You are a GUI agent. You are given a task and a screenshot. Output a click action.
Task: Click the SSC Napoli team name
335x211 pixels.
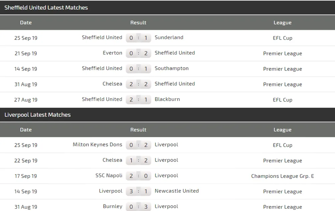(109, 175)
